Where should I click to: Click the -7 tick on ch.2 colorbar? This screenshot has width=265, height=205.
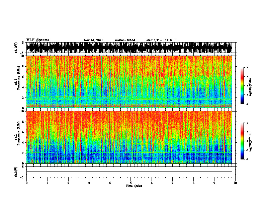point(247,159)
